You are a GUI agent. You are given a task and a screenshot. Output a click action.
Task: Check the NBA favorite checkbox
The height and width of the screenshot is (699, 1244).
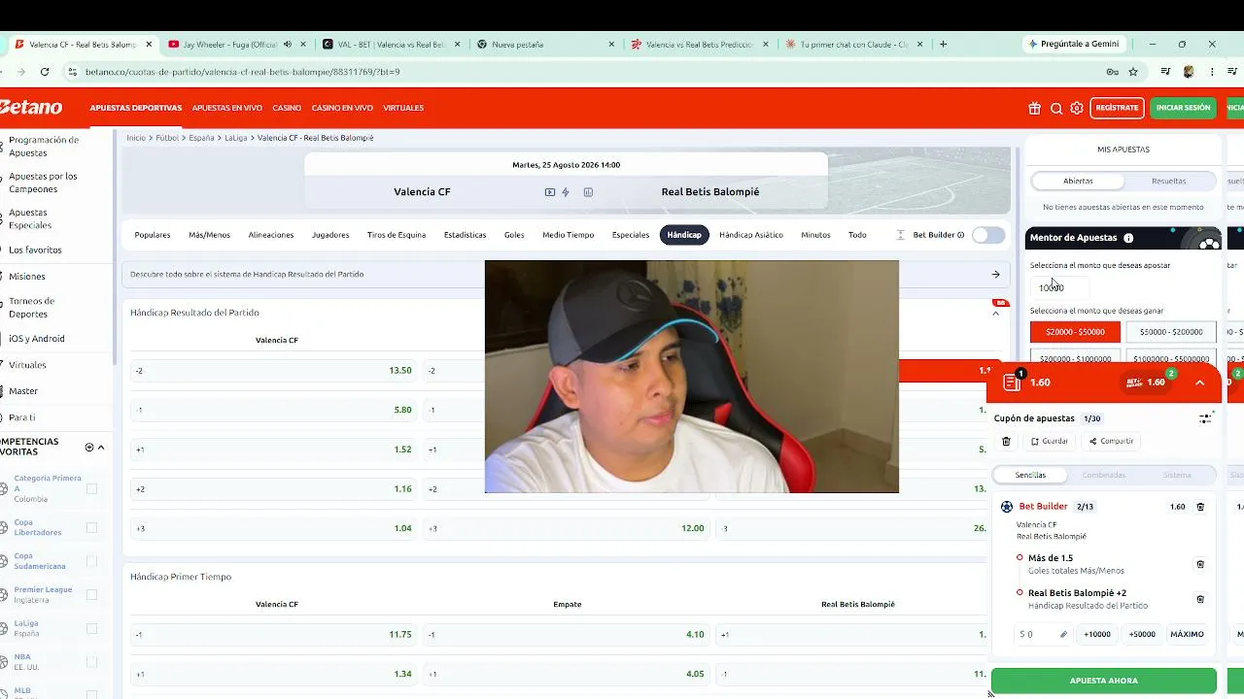pos(92,661)
